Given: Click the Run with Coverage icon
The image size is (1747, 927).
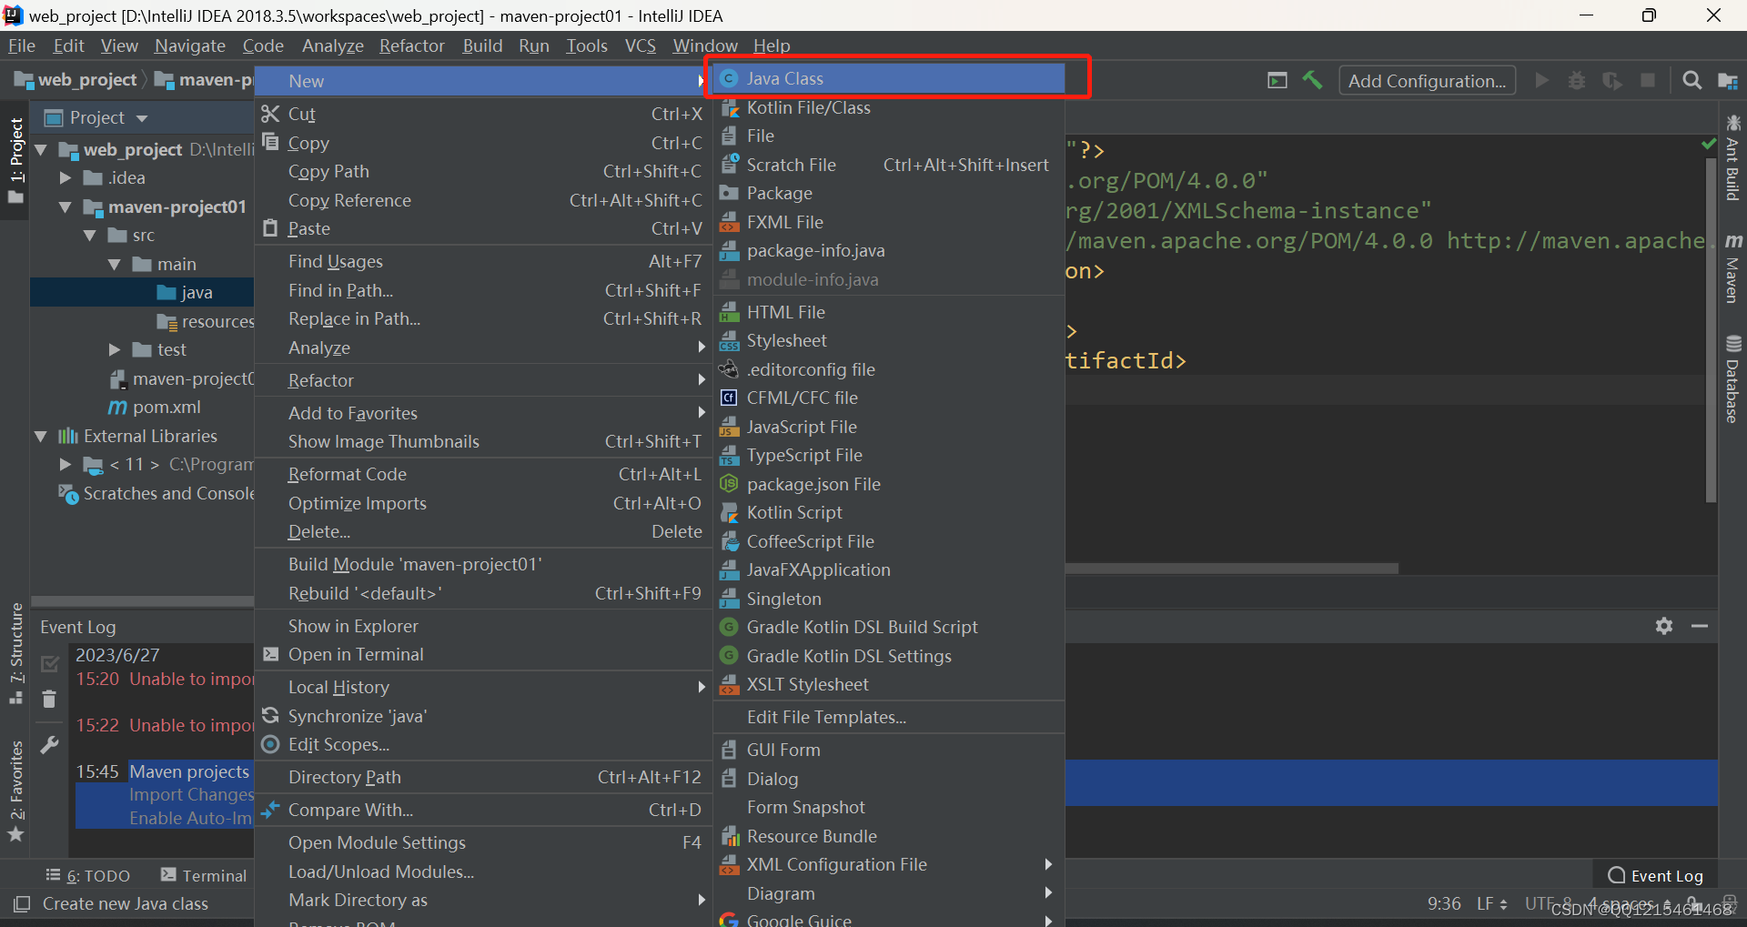Looking at the screenshot, I should (x=1612, y=80).
